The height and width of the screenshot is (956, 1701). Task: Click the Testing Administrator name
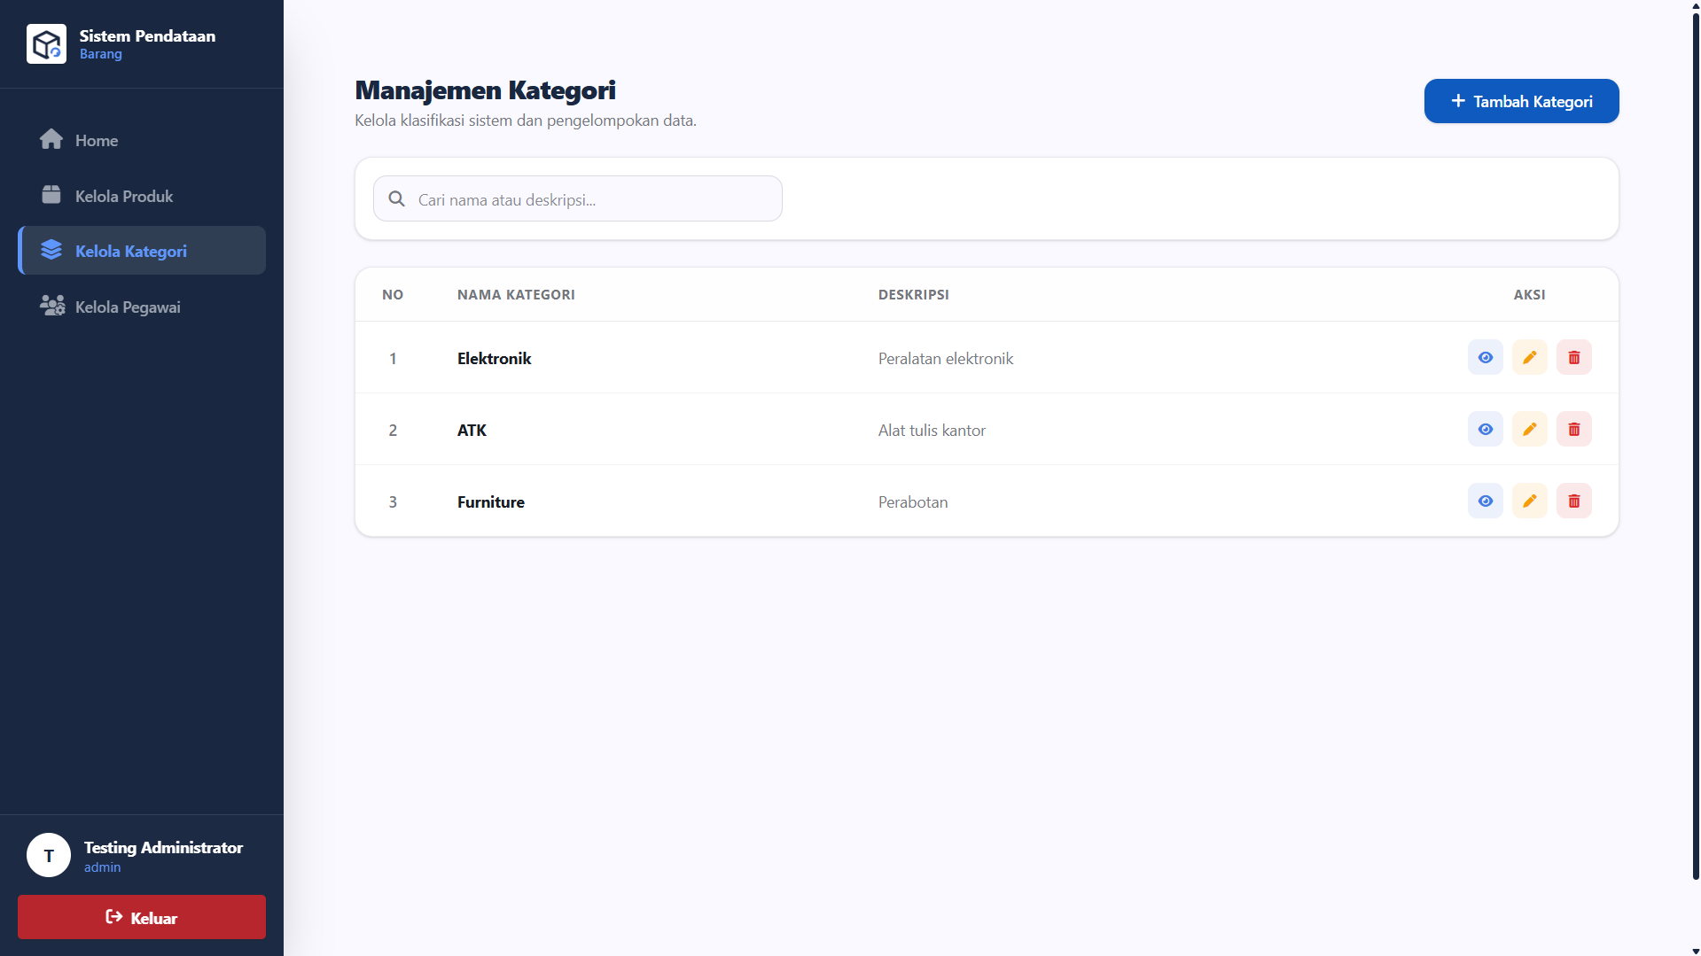click(163, 847)
